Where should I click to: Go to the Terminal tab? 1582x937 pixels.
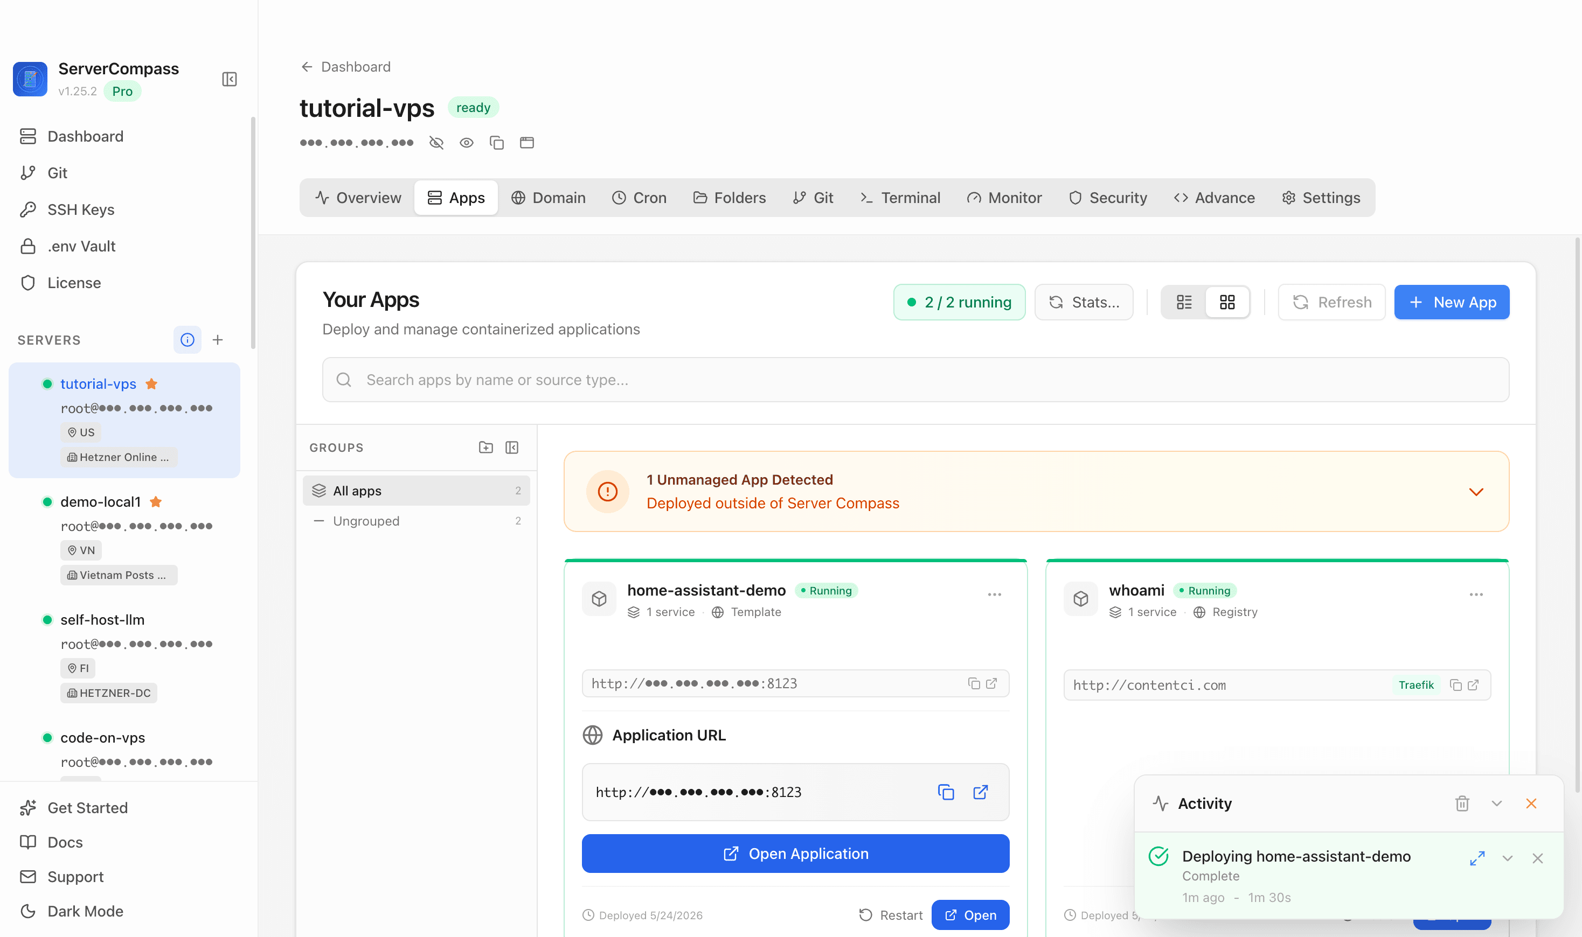[900, 198]
